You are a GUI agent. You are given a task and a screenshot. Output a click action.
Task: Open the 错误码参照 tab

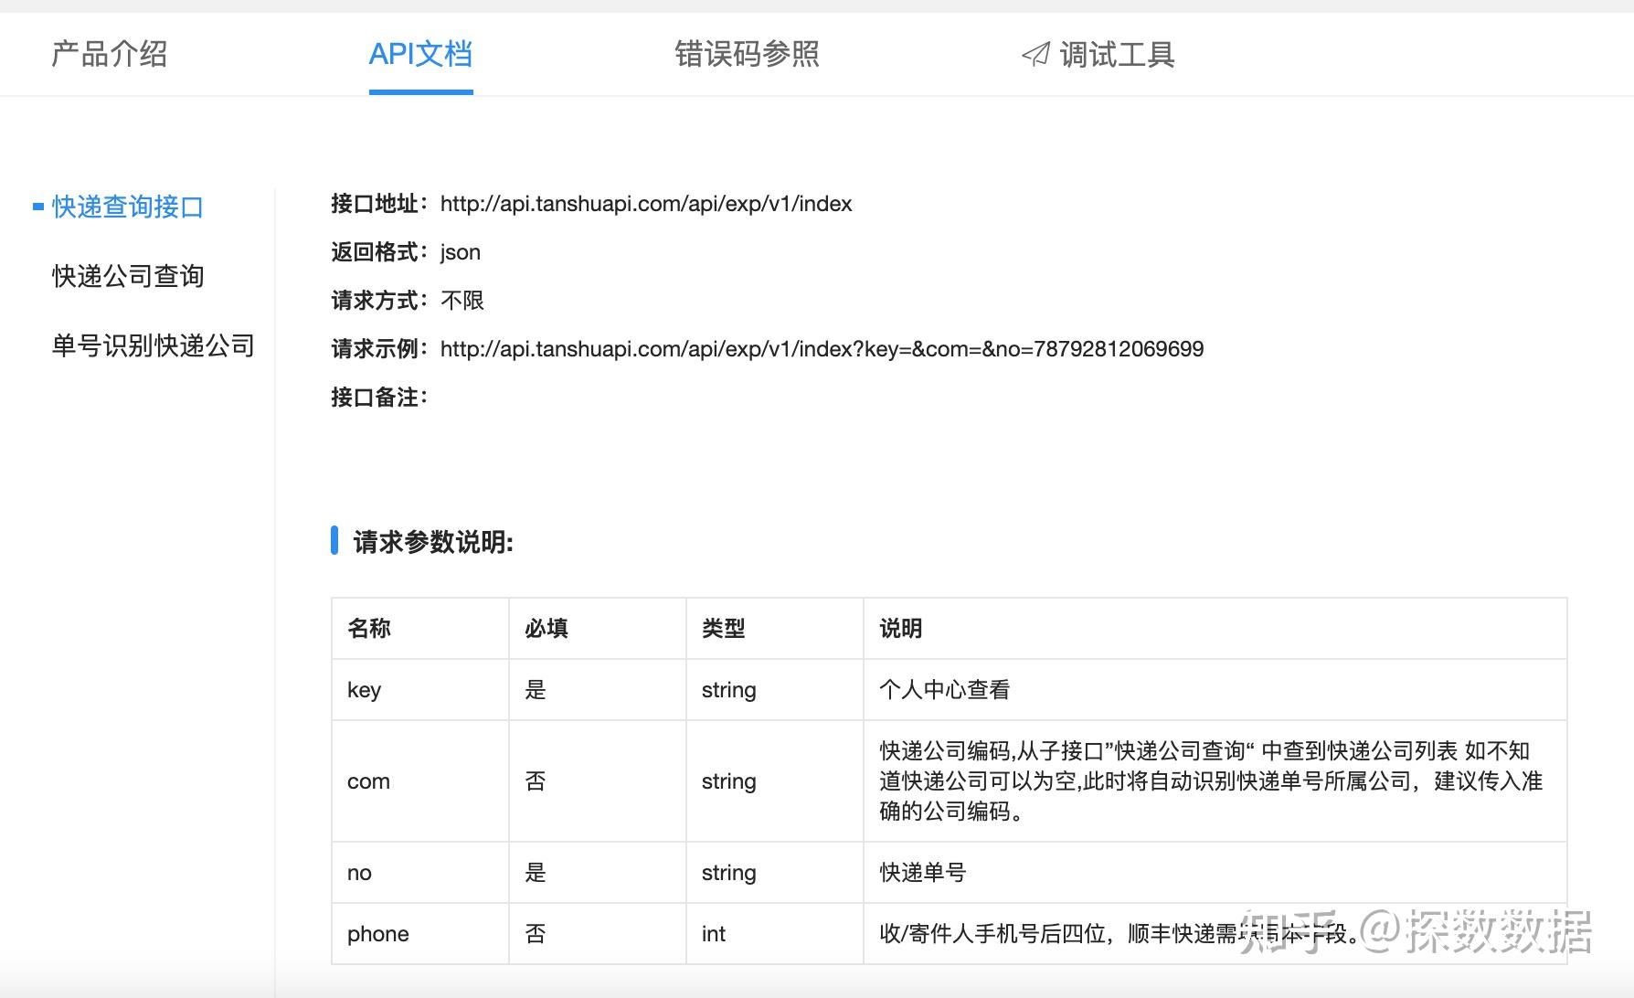[x=747, y=55]
